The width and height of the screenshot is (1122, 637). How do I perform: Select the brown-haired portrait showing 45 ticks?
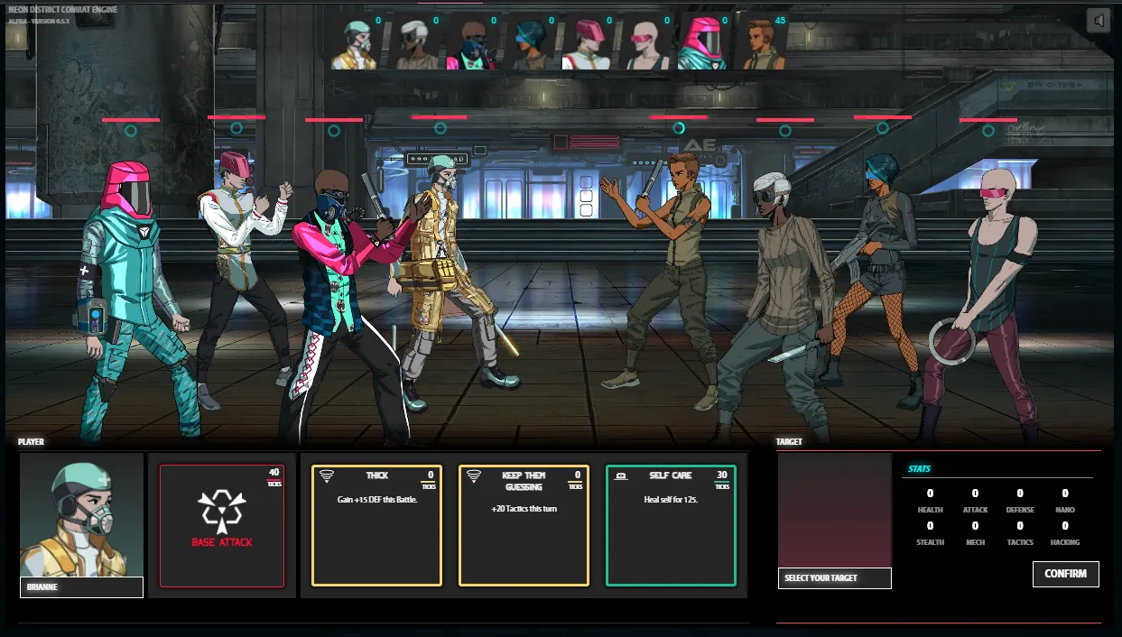(x=760, y=43)
